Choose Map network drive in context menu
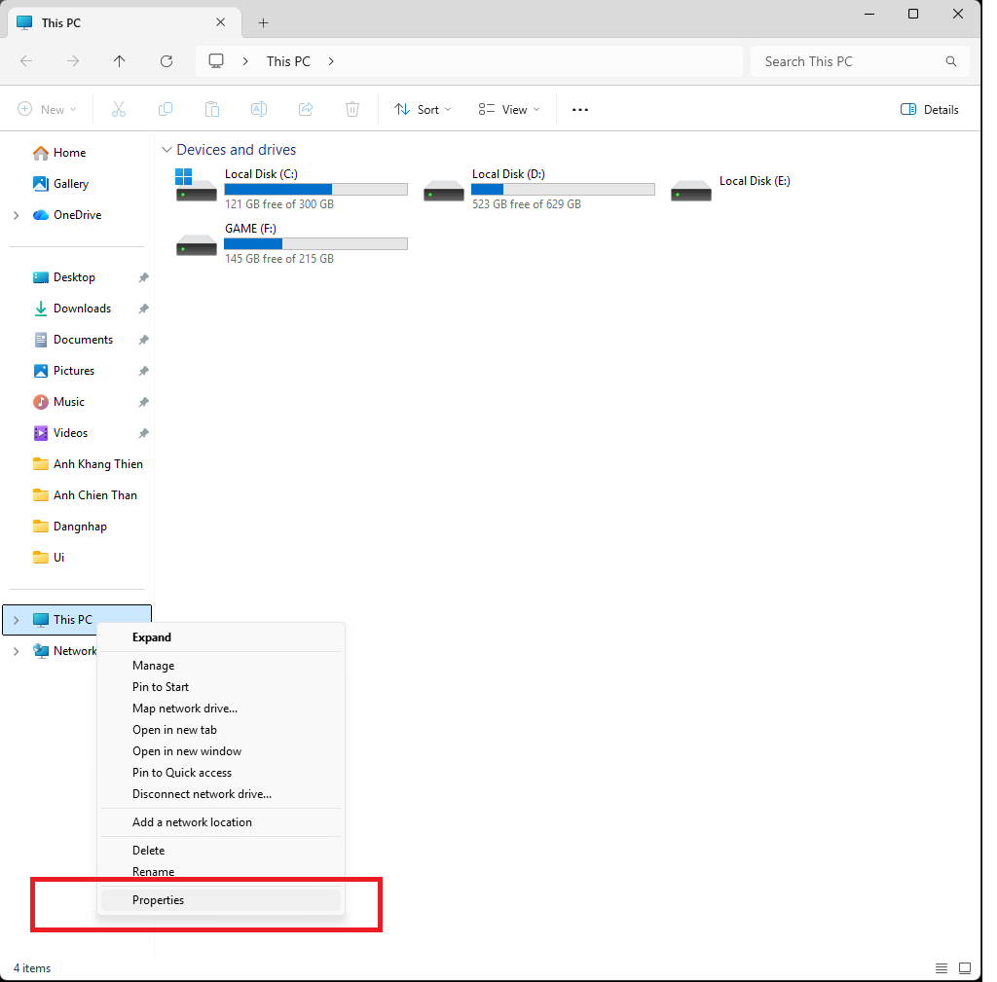The image size is (997, 982). coord(185,709)
